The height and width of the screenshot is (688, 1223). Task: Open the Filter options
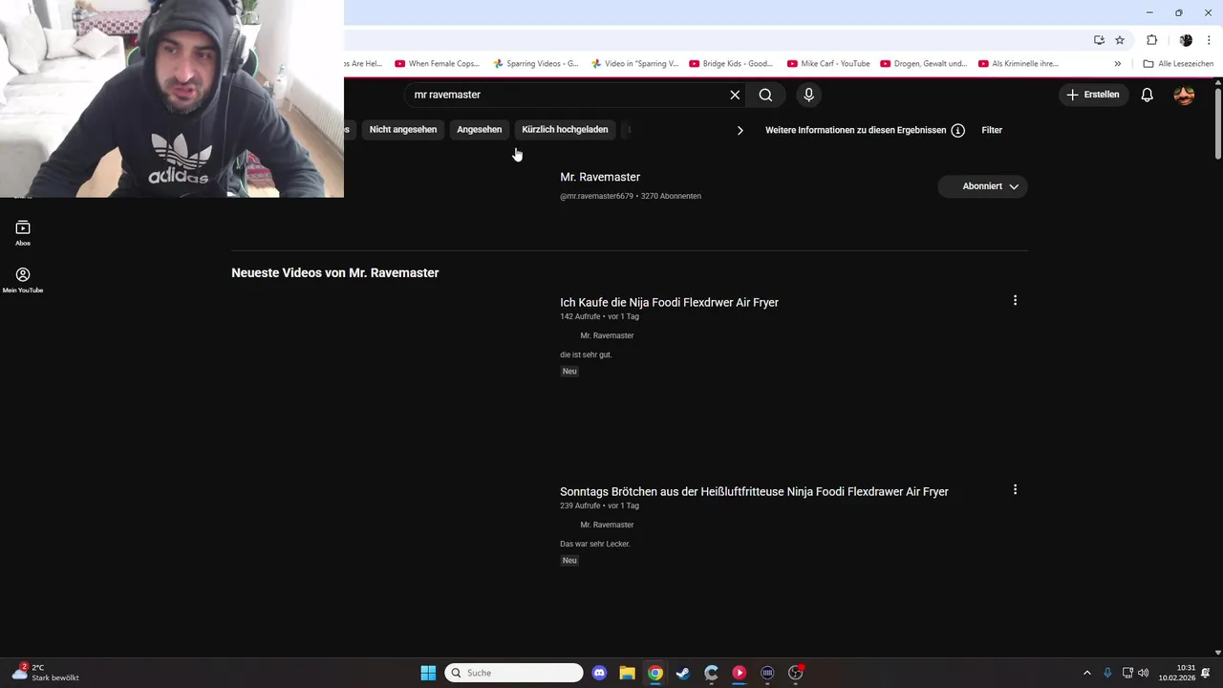[x=992, y=130]
